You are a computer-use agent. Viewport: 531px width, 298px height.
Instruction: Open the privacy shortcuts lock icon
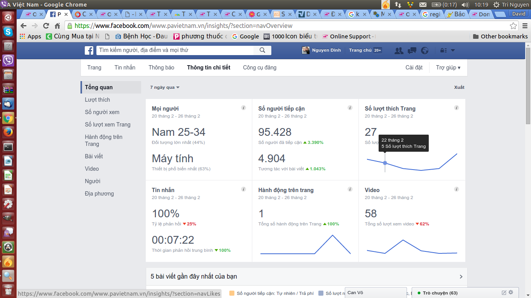(x=444, y=50)
